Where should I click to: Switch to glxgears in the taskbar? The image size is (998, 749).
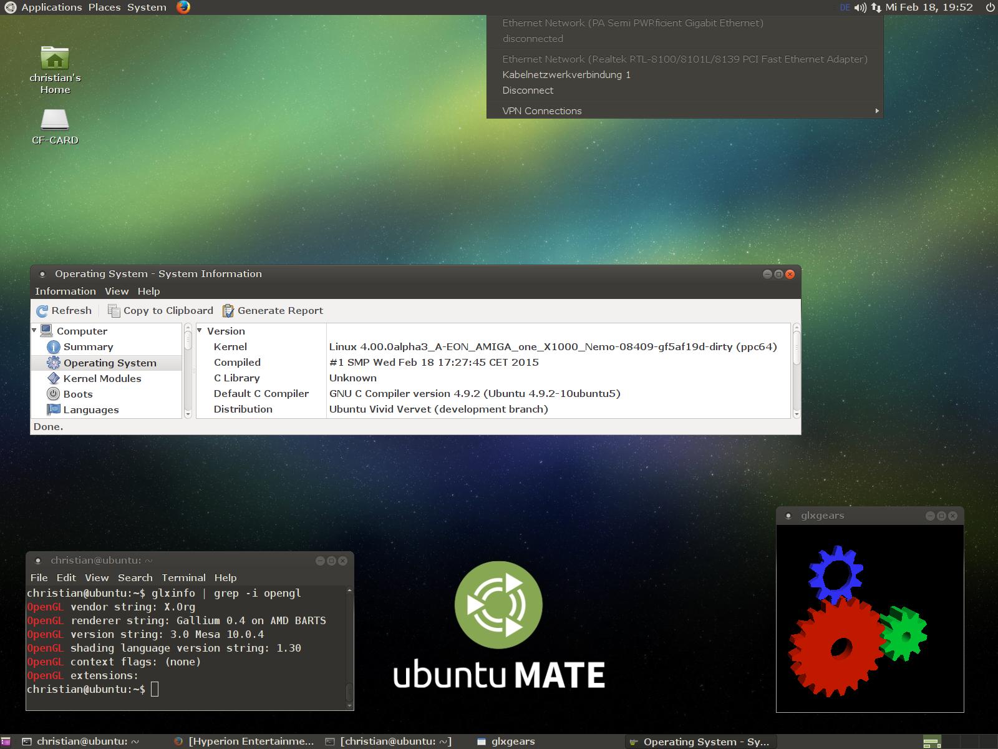click(505, 742)
